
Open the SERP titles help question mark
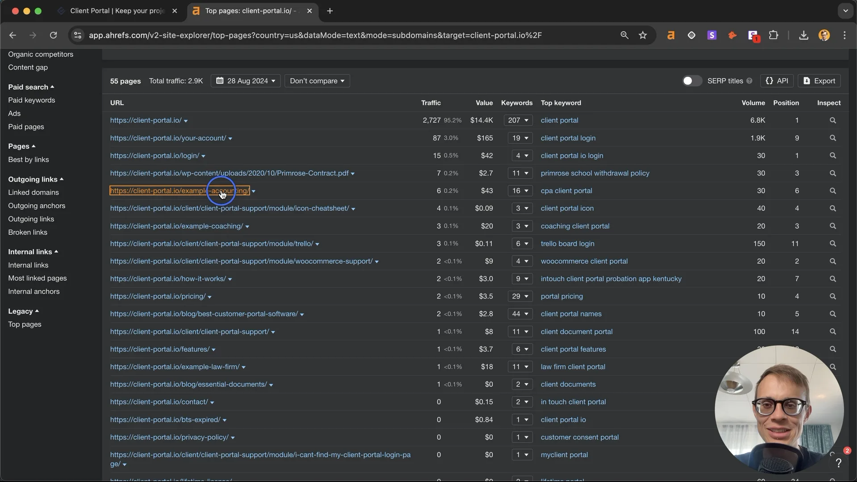coord(749,81)
